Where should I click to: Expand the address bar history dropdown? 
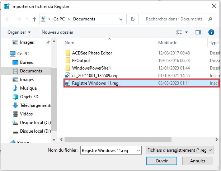[x=121, y=19]
